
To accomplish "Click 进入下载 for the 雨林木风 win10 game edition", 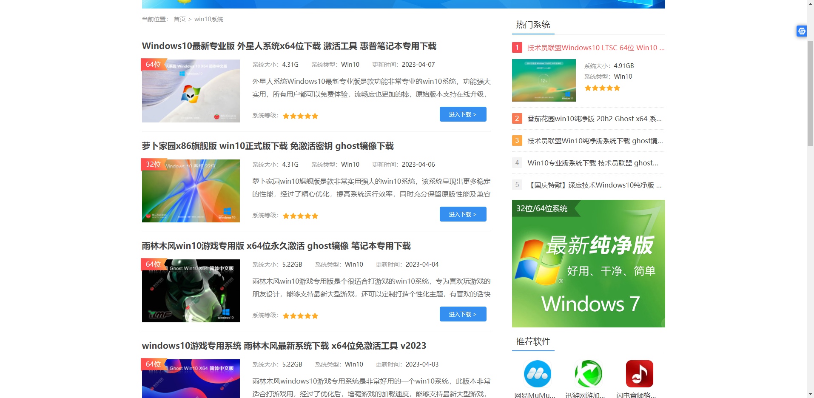I will tap(463, 314).
